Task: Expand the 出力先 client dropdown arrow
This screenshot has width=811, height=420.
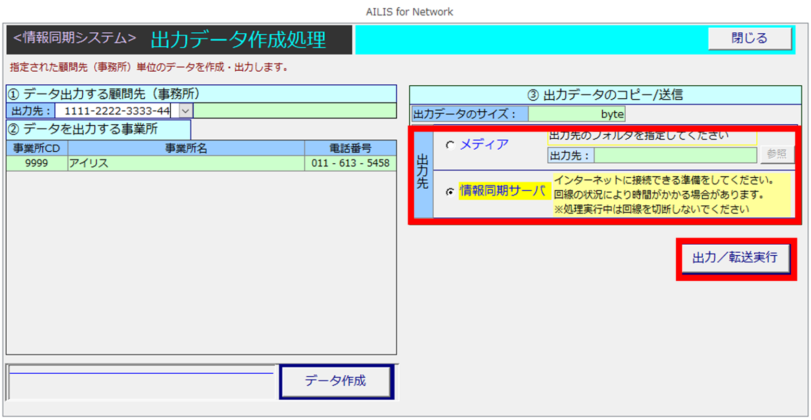Action: click(x=186, y=111)
